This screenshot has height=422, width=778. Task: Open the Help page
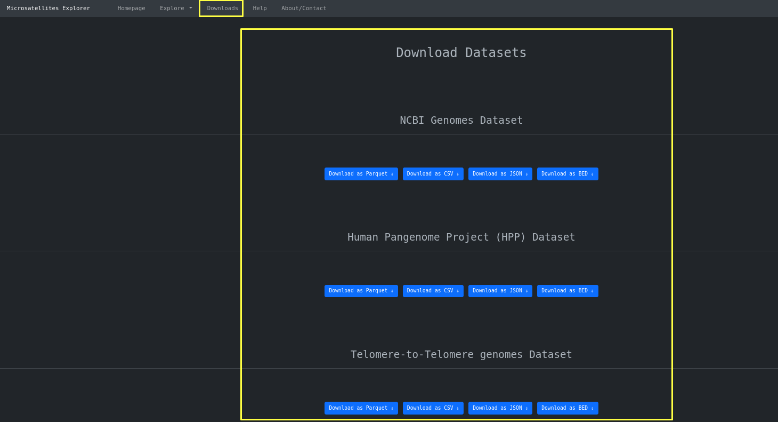point(260,8)
